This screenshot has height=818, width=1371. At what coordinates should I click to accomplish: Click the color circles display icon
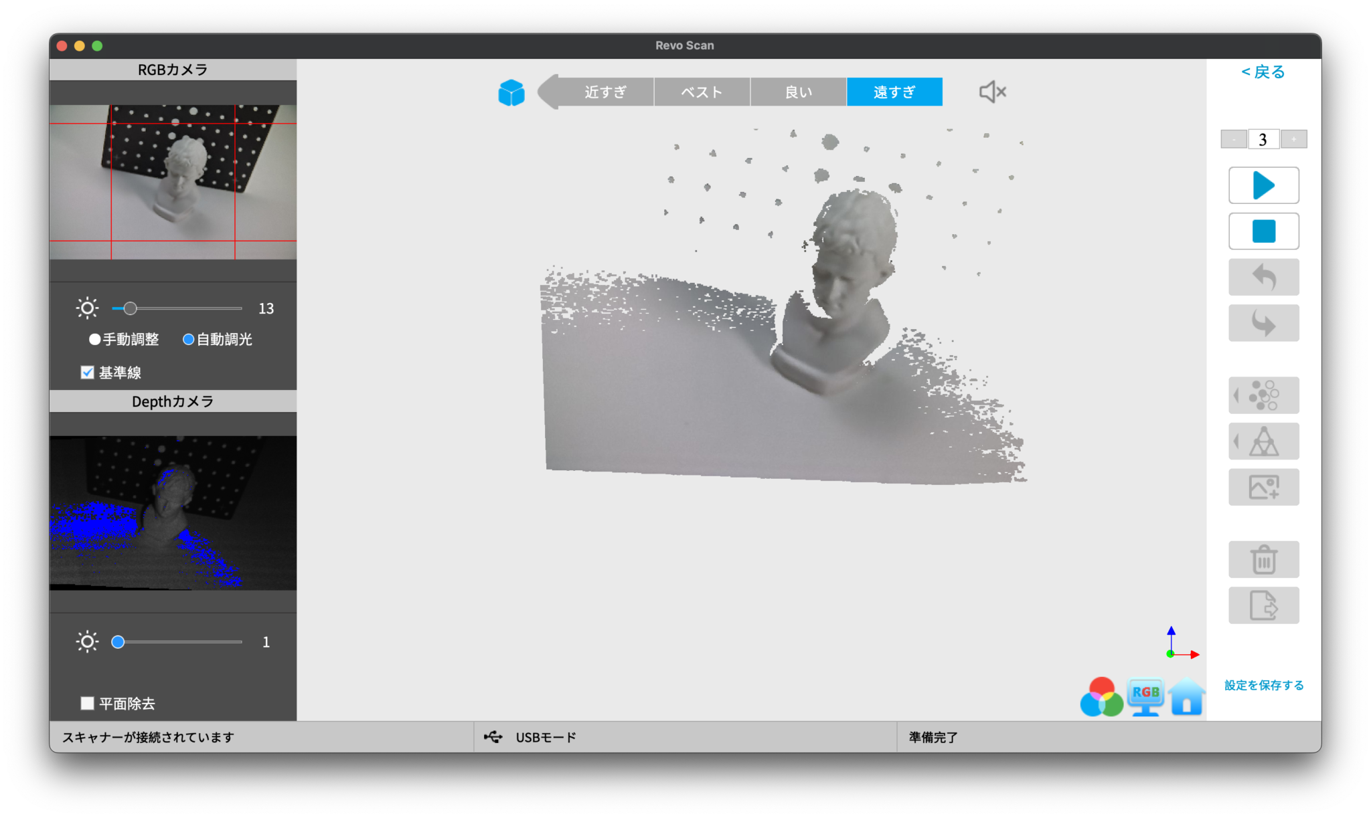1101,697
